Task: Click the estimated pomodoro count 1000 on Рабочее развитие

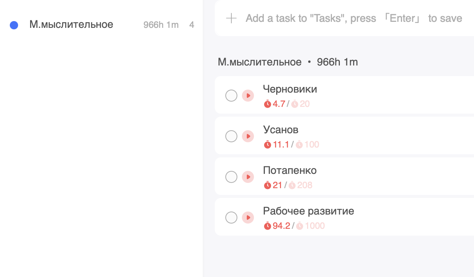Action: 315,226
